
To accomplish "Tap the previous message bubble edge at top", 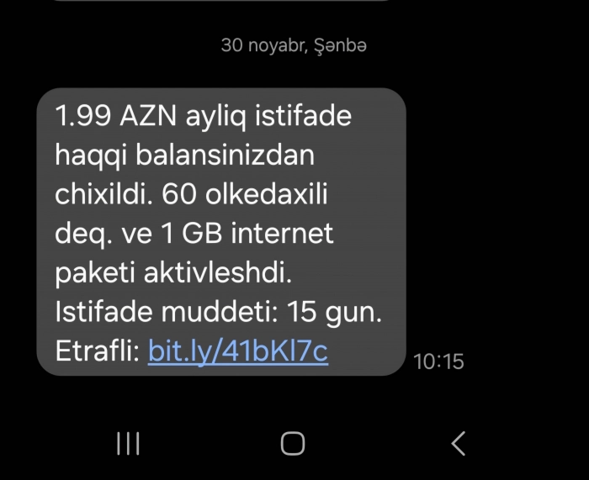I will 220,1.
